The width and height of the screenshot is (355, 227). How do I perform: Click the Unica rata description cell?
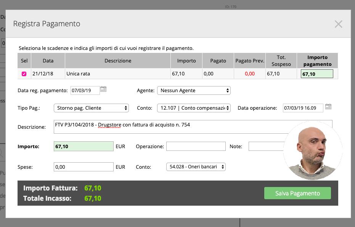(117, 74)
